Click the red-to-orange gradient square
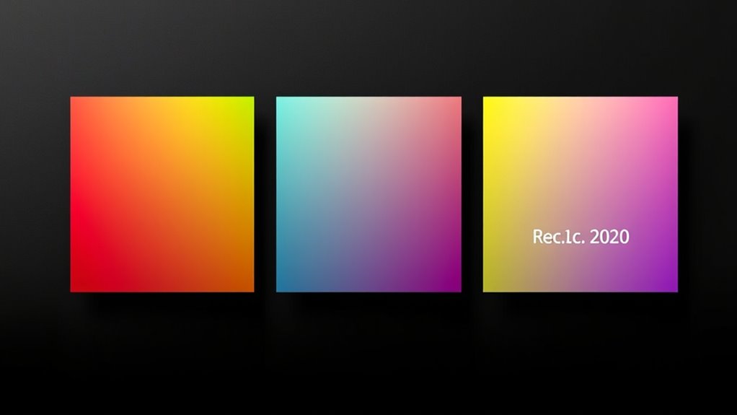737x415 pixels. [162, 194]
